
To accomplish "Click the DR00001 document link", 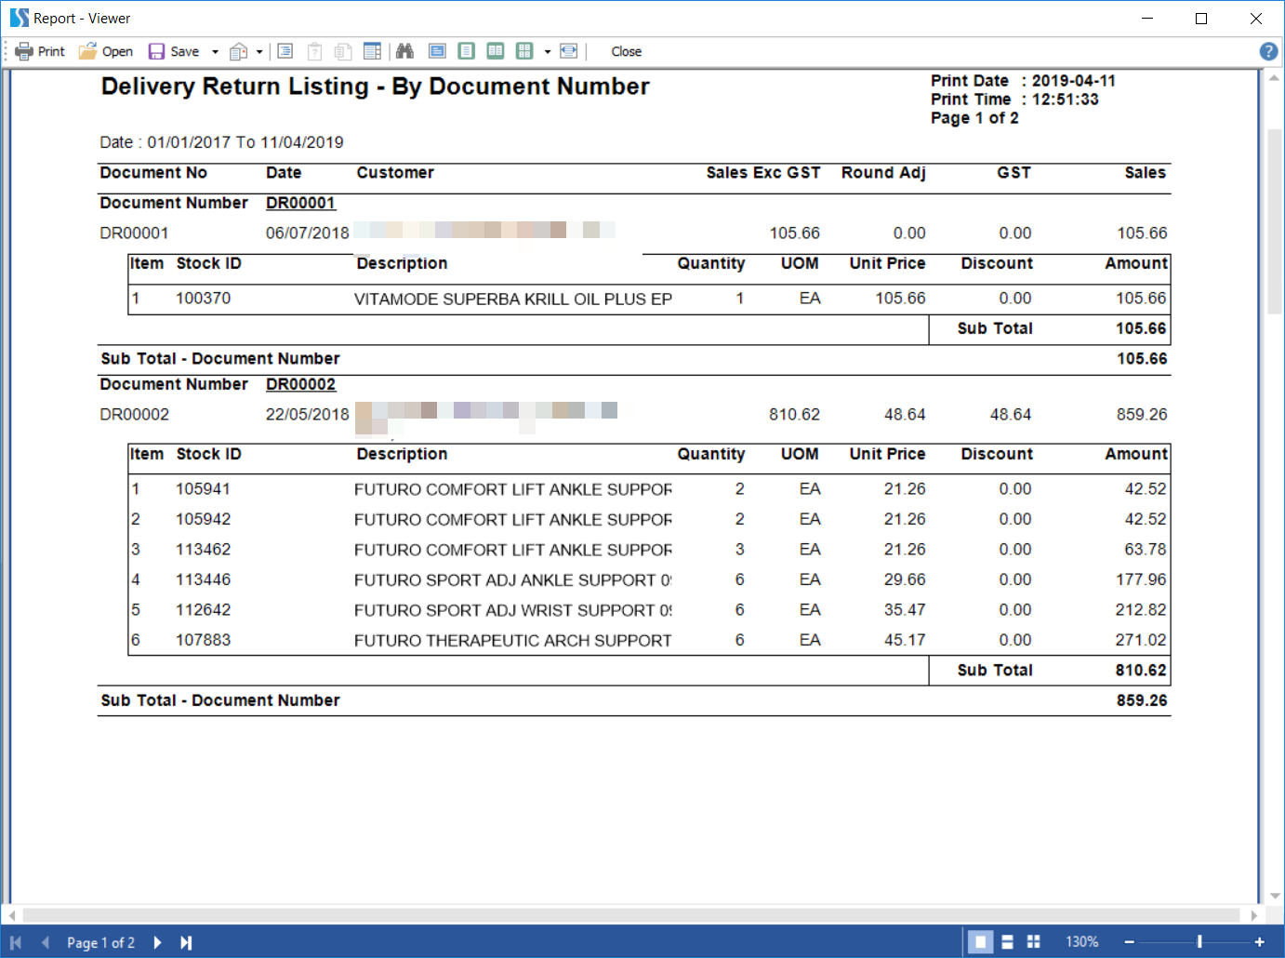I will pyautogui.click(x=300, y=203).
